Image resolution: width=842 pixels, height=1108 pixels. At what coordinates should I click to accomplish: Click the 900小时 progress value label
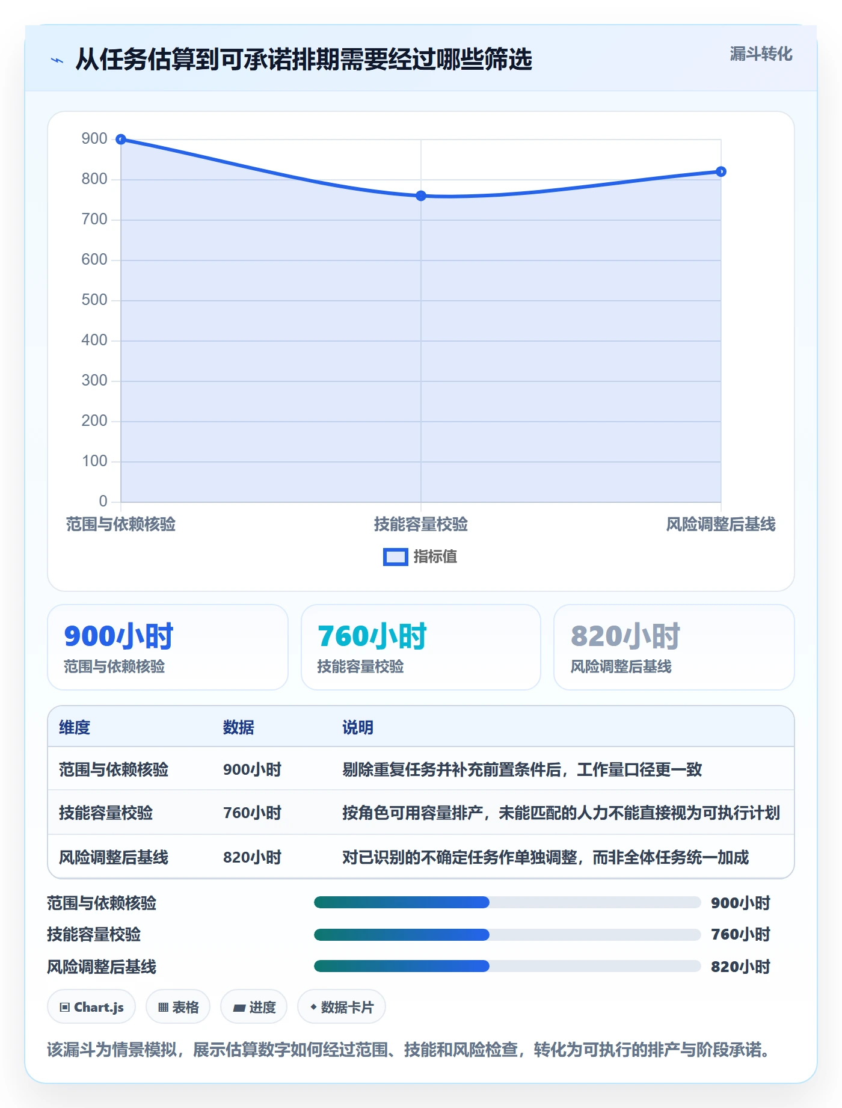[x=741, y=903]
